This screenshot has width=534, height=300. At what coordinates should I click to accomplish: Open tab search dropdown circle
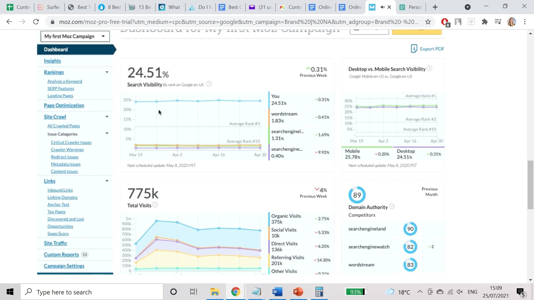(x=468, y=7)
